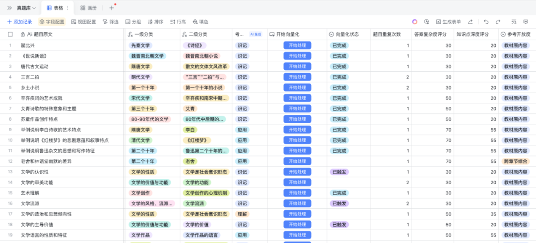
Task: Click the share arrow icon
Action: point(470,22)
